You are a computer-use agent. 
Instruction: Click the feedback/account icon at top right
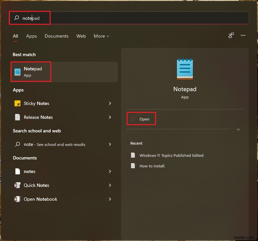click(x=231, y=35)
